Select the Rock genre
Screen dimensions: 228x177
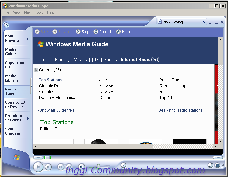tap(164, 91)
